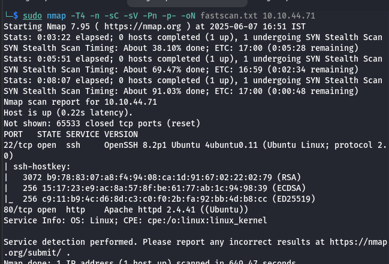Click the 38.10% done timing line

pos(192,48)
